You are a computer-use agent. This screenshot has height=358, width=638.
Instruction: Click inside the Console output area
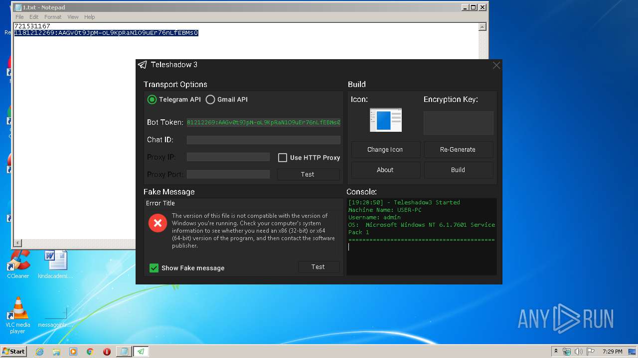click(422, 237)
